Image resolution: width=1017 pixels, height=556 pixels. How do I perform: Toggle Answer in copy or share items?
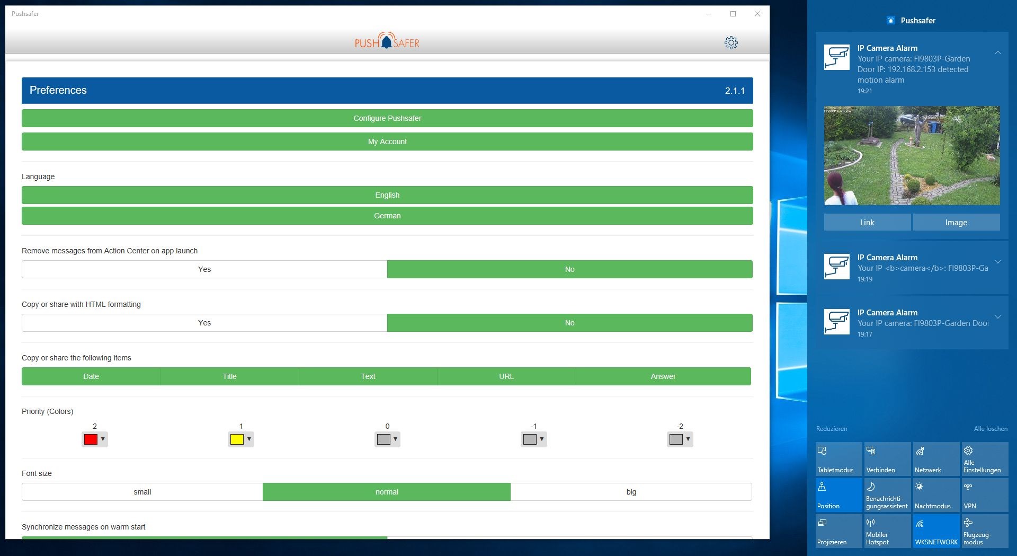(x=663, y=376)
